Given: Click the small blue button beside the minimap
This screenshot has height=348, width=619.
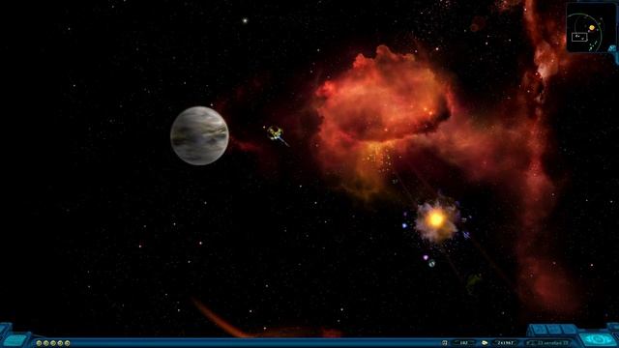Looking at the screenshot, I should pyautogui.click(x=612, y=48).
